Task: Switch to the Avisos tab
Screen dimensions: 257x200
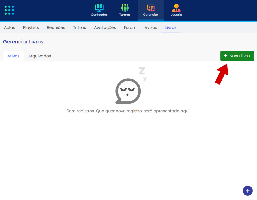Action: point(151,27)
